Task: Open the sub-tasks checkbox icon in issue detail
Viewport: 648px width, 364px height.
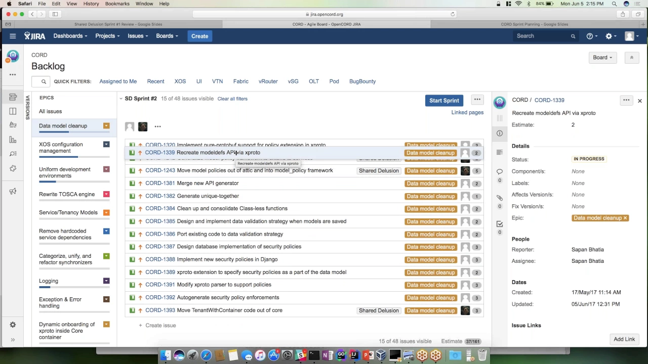Action: pos(500,224)
